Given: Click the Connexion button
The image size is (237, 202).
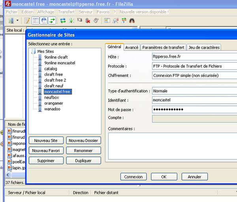Looking at the screenshot, I should point(134,177).
